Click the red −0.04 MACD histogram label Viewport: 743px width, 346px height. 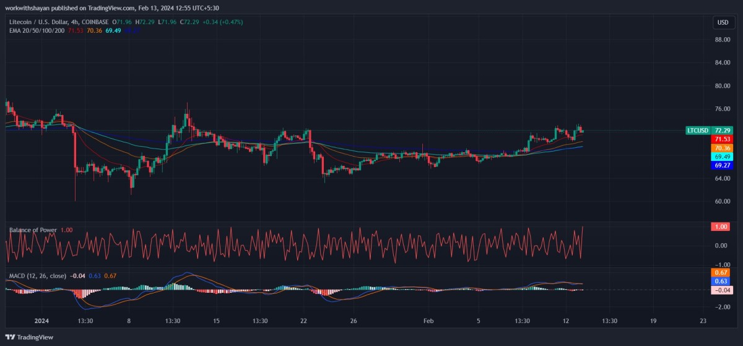pos(722,290)
